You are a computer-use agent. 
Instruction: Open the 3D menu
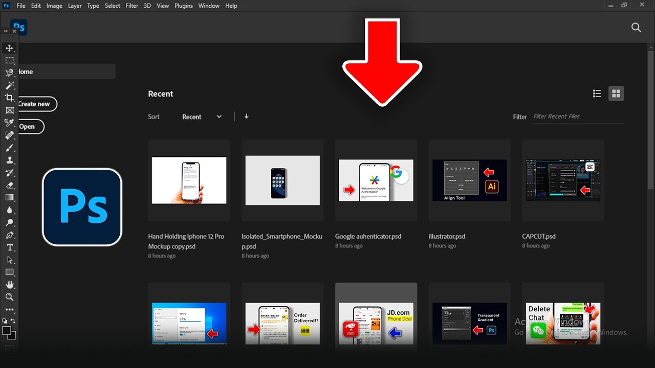point(147,6)
